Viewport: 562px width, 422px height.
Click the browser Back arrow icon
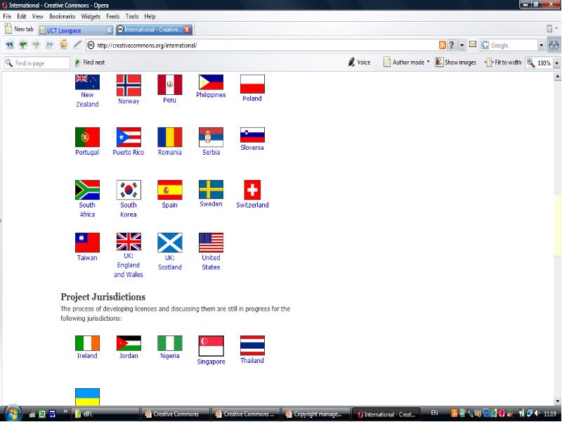(22, 45)
